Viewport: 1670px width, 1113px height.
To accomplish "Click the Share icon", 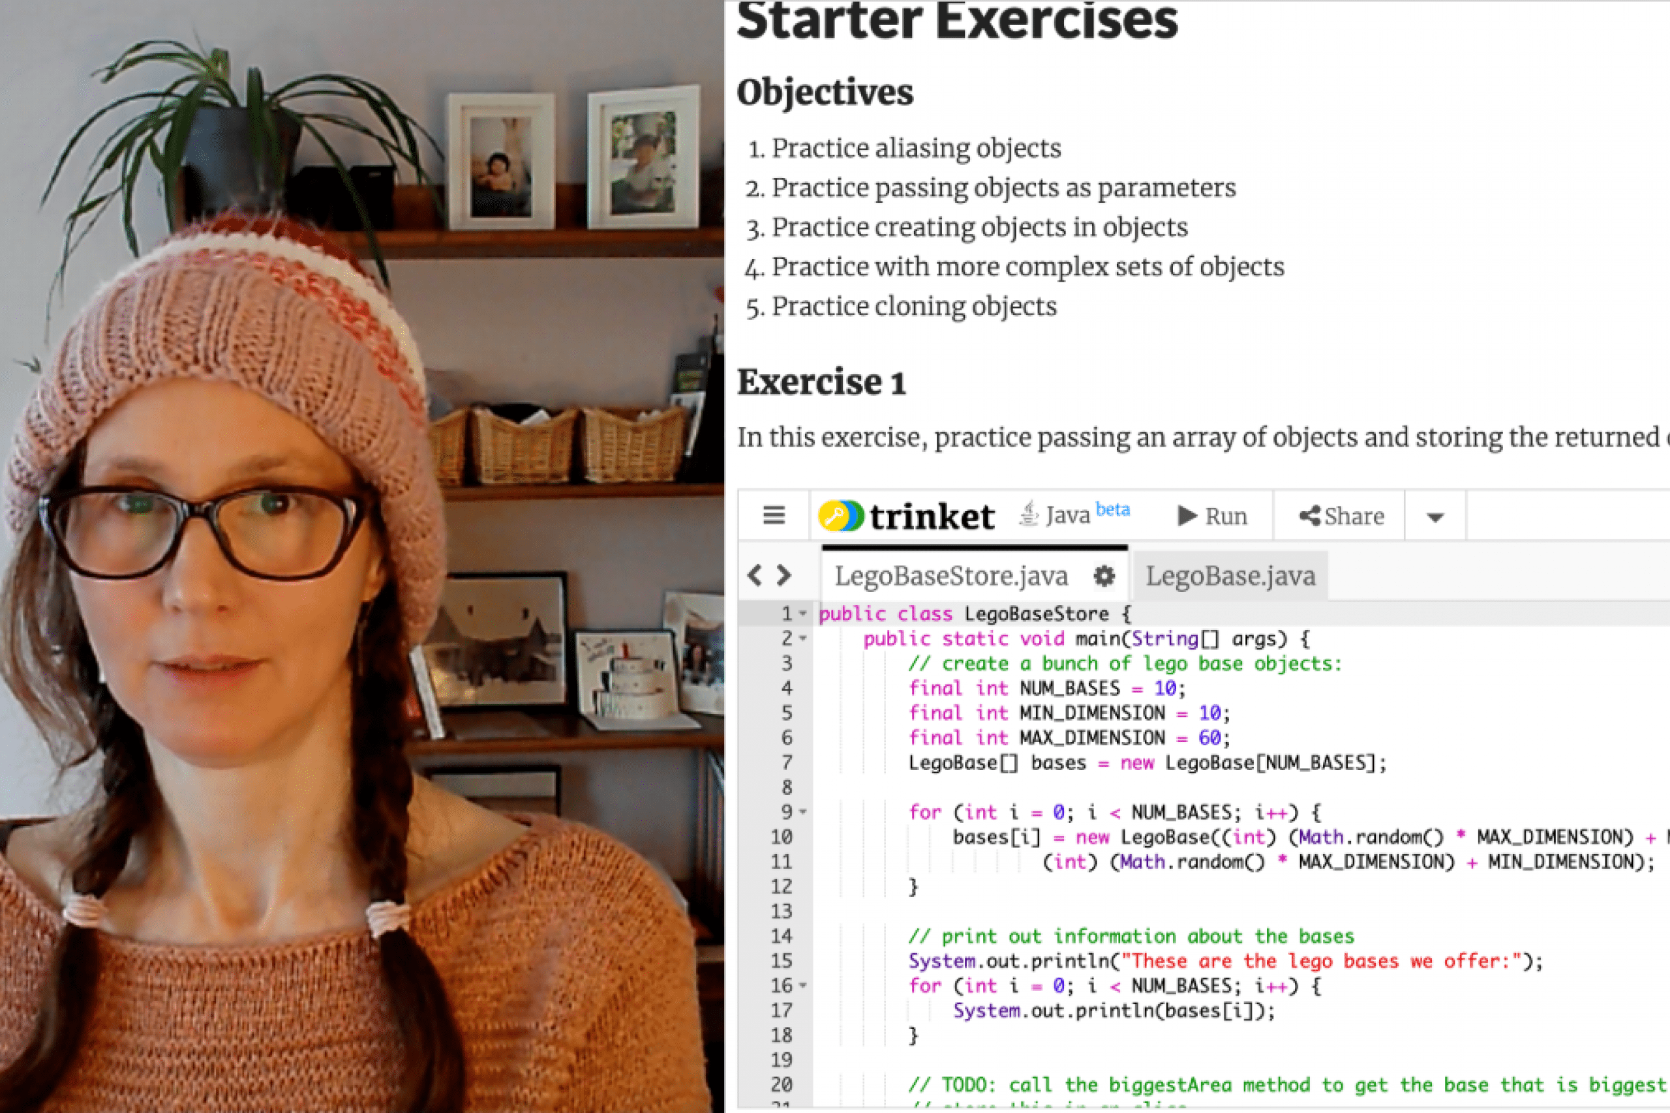I will [1310, 516].
